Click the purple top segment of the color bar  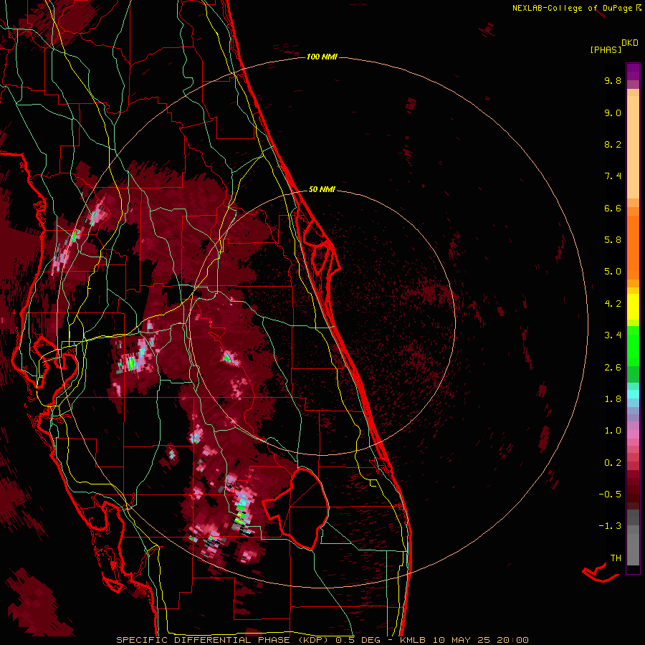(633, 72)
